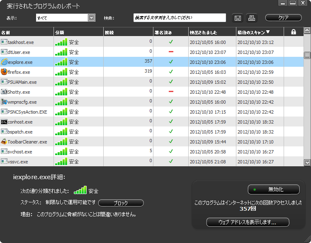Click the program icon beside bspatch.exe
Viewport: 311px width, 243px height.
coord(4,131)
